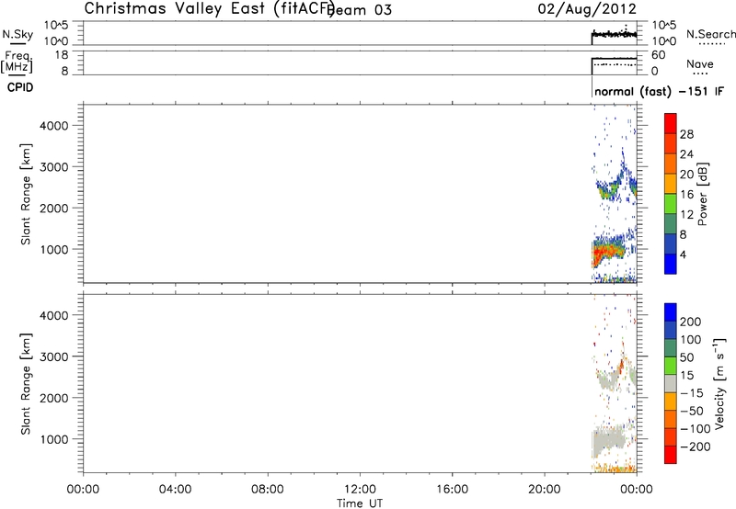This screenshot has width=736, height=509.
Task: Click the 'normal (fast) -151 IF' text
Action: coord(659,91)
